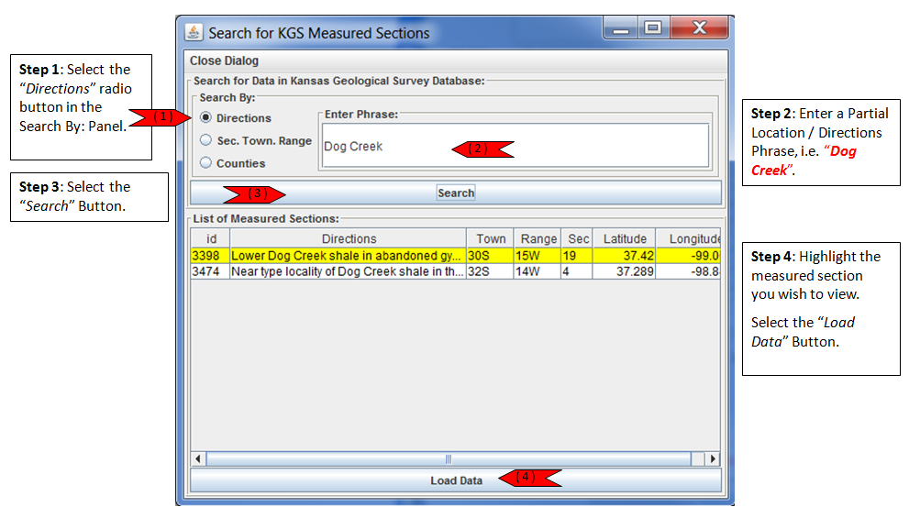Maximize the KGS Measured Sections window
Image resolution: width=909 pixels, height=518 pixels.
click(653, 28)
